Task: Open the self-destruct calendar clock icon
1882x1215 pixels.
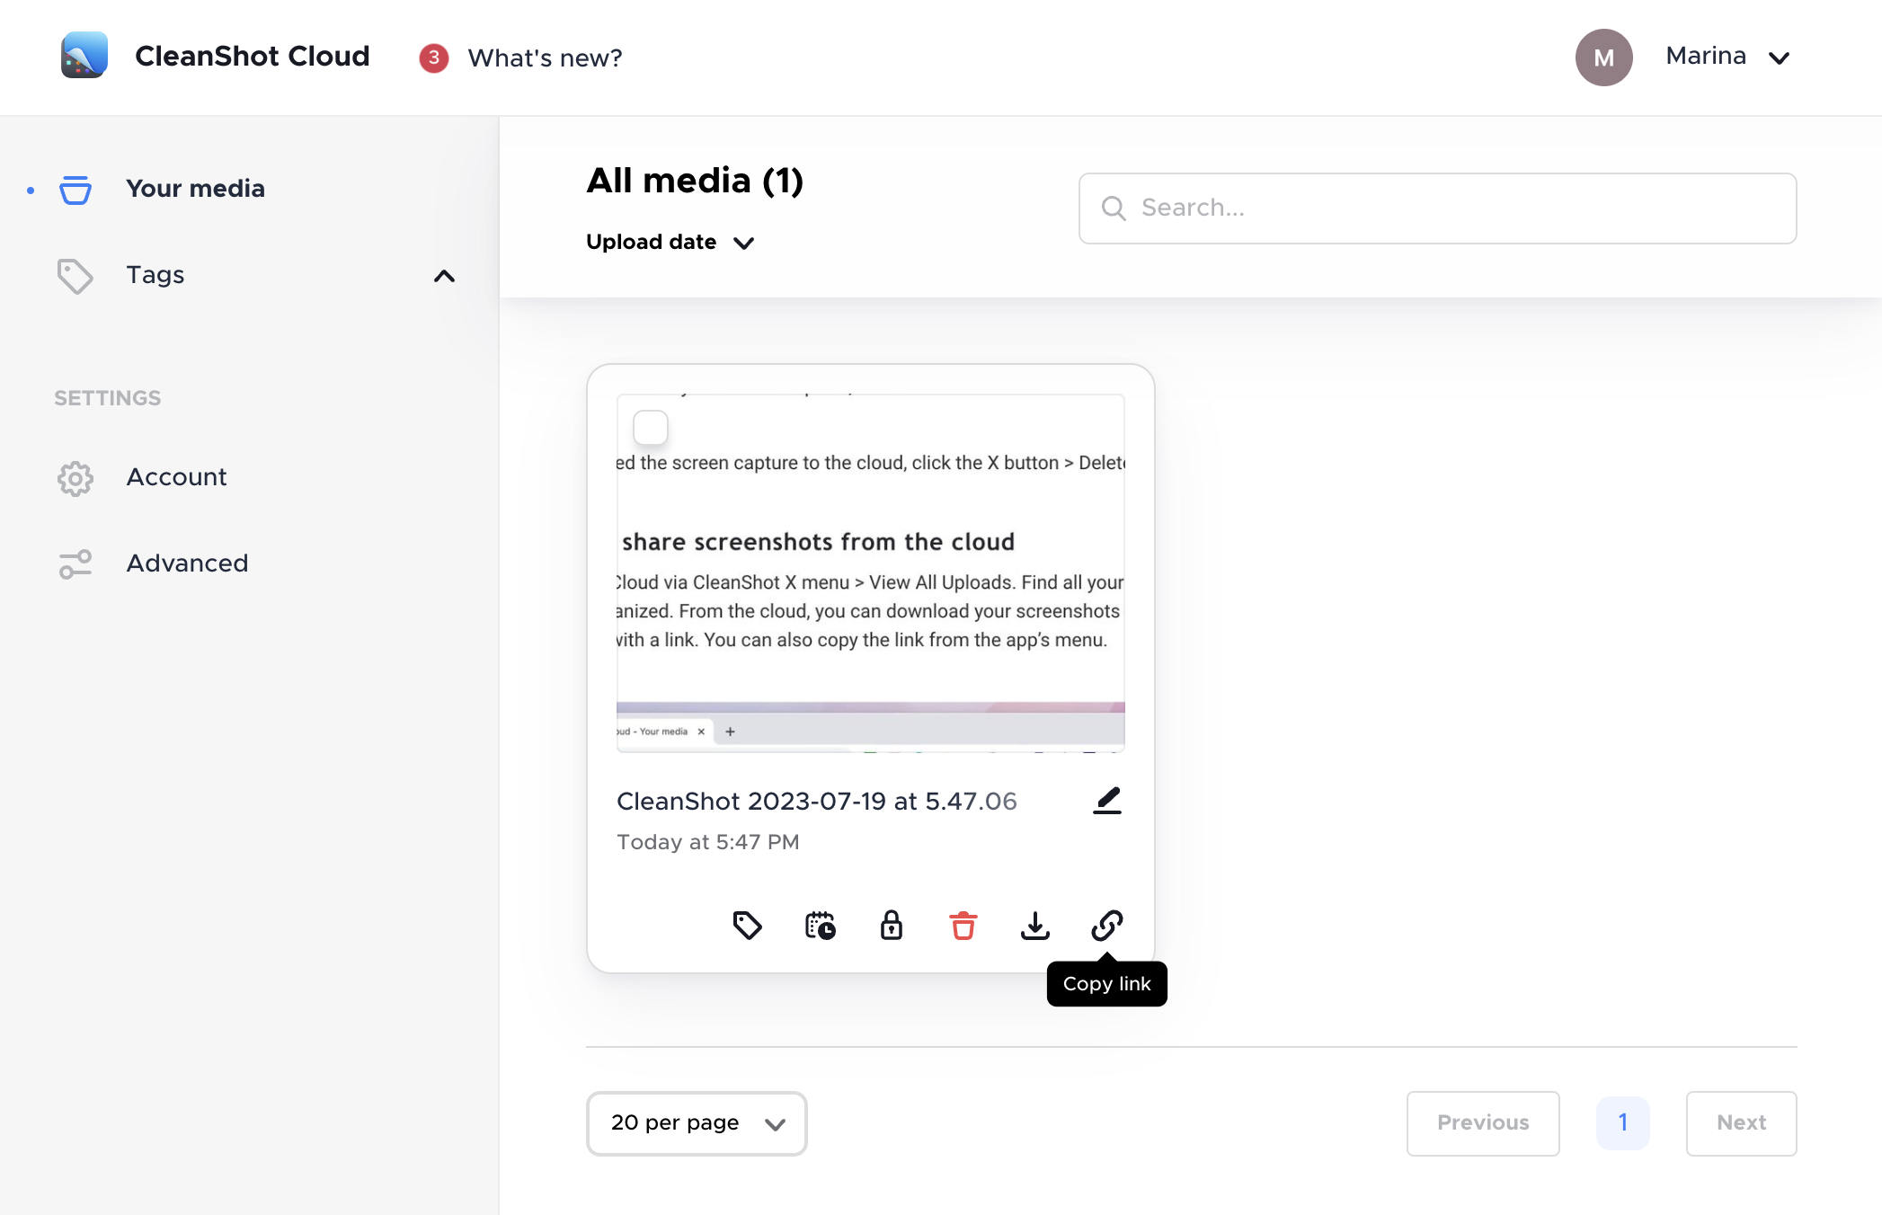Action: tap(820, 925)
